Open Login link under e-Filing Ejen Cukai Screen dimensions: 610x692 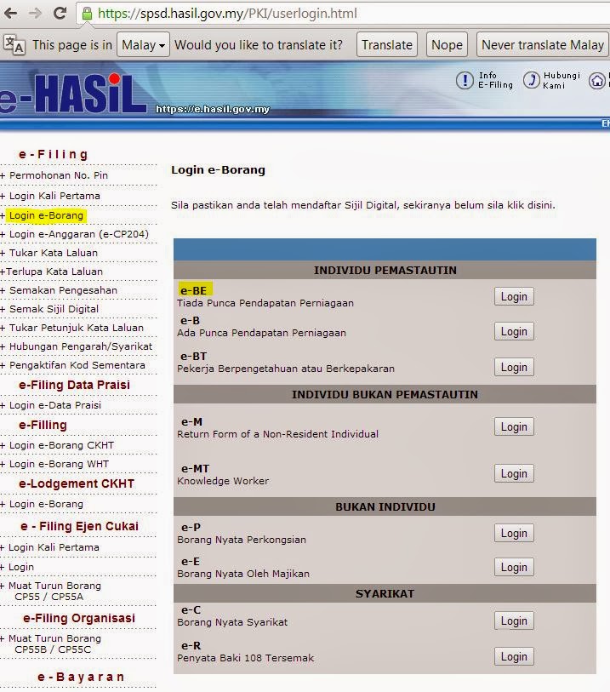click(x=20, y=567)
